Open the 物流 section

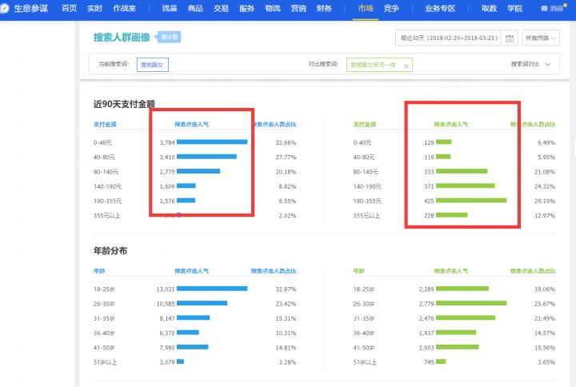(273, 8)
